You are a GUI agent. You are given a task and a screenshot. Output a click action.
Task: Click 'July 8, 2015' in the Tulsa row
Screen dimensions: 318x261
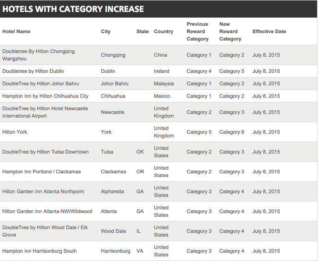266,152
